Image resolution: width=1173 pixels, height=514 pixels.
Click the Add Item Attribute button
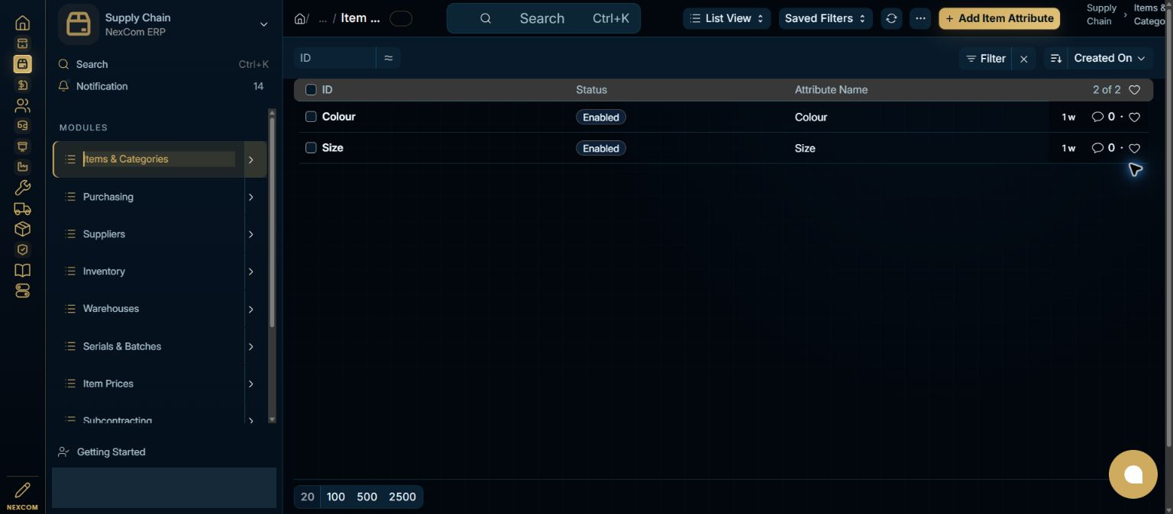point(999,18)
